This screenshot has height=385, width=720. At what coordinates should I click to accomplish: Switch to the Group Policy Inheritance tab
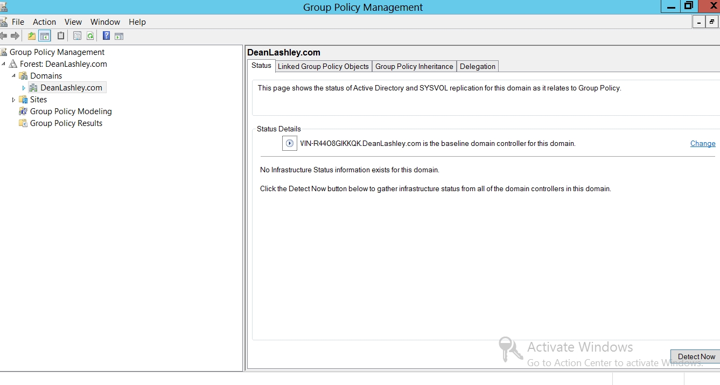414,66
